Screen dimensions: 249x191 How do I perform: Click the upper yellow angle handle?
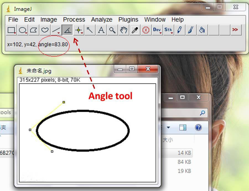(x=64, y=102)
